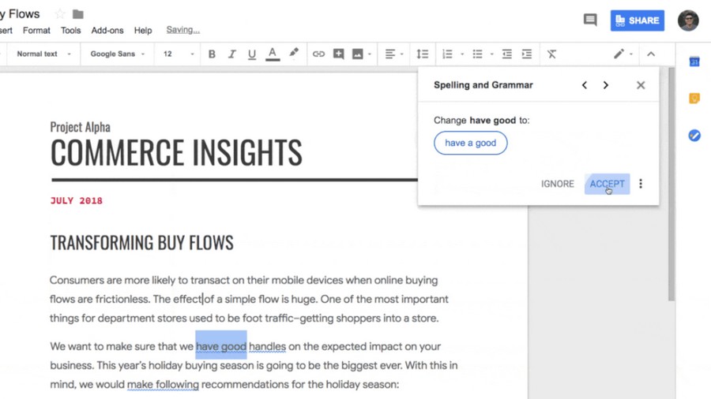Toggle underline formatting

coord(252,54)
